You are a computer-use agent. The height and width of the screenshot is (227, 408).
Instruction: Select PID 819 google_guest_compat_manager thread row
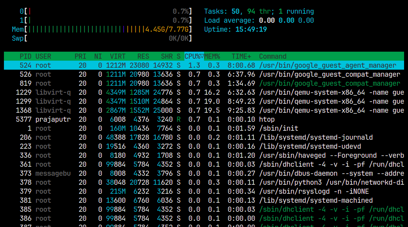(x=204, y=83)
